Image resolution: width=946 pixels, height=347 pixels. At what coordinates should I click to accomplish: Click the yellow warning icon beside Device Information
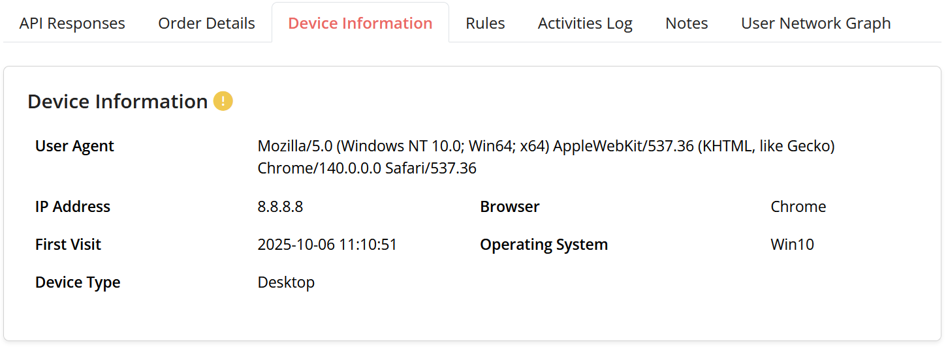tap(223, 101)
